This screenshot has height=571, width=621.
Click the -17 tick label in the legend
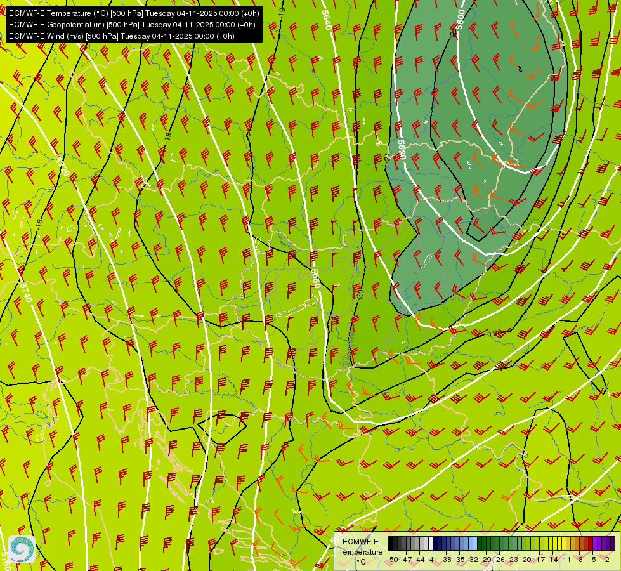click(539, 560)
